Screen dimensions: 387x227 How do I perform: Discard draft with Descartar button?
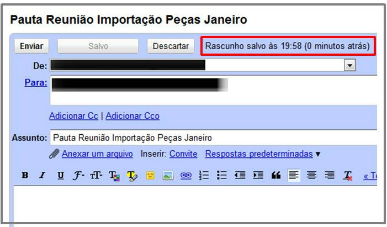[171, 46]
